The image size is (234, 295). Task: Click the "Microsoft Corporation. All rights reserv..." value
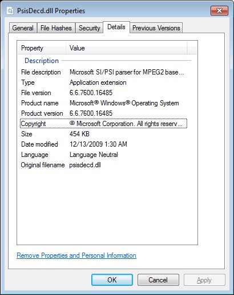(x=126, y=124)
